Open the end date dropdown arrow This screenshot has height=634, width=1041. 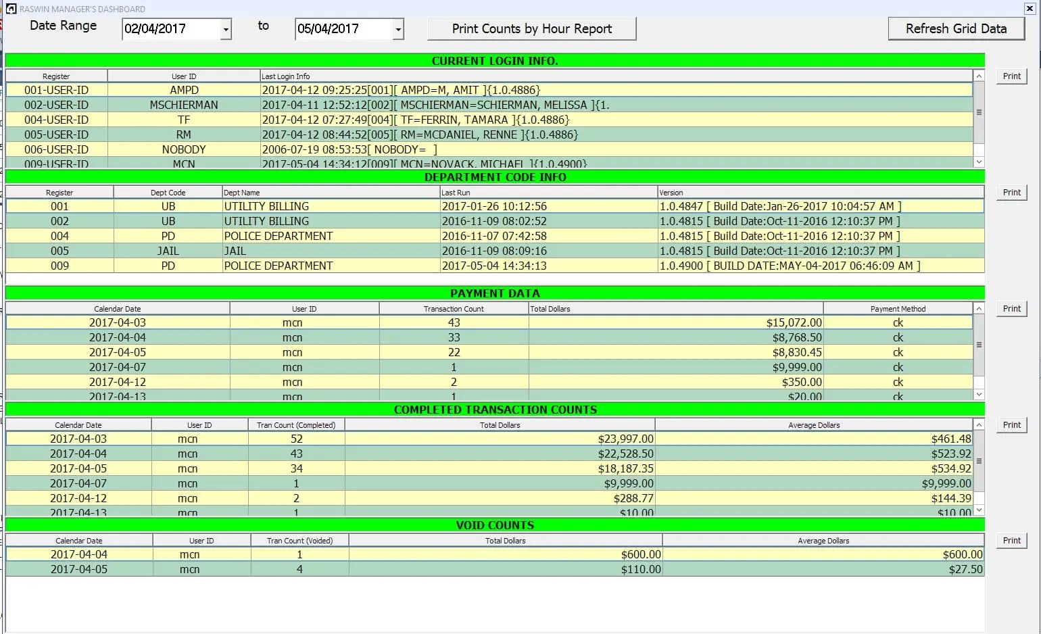pyautogui.click(x=398, y=29)
